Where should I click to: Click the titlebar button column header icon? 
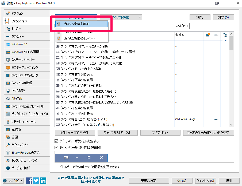208,35
